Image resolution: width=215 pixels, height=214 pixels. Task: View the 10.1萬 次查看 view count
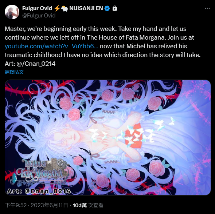[88, 205]
